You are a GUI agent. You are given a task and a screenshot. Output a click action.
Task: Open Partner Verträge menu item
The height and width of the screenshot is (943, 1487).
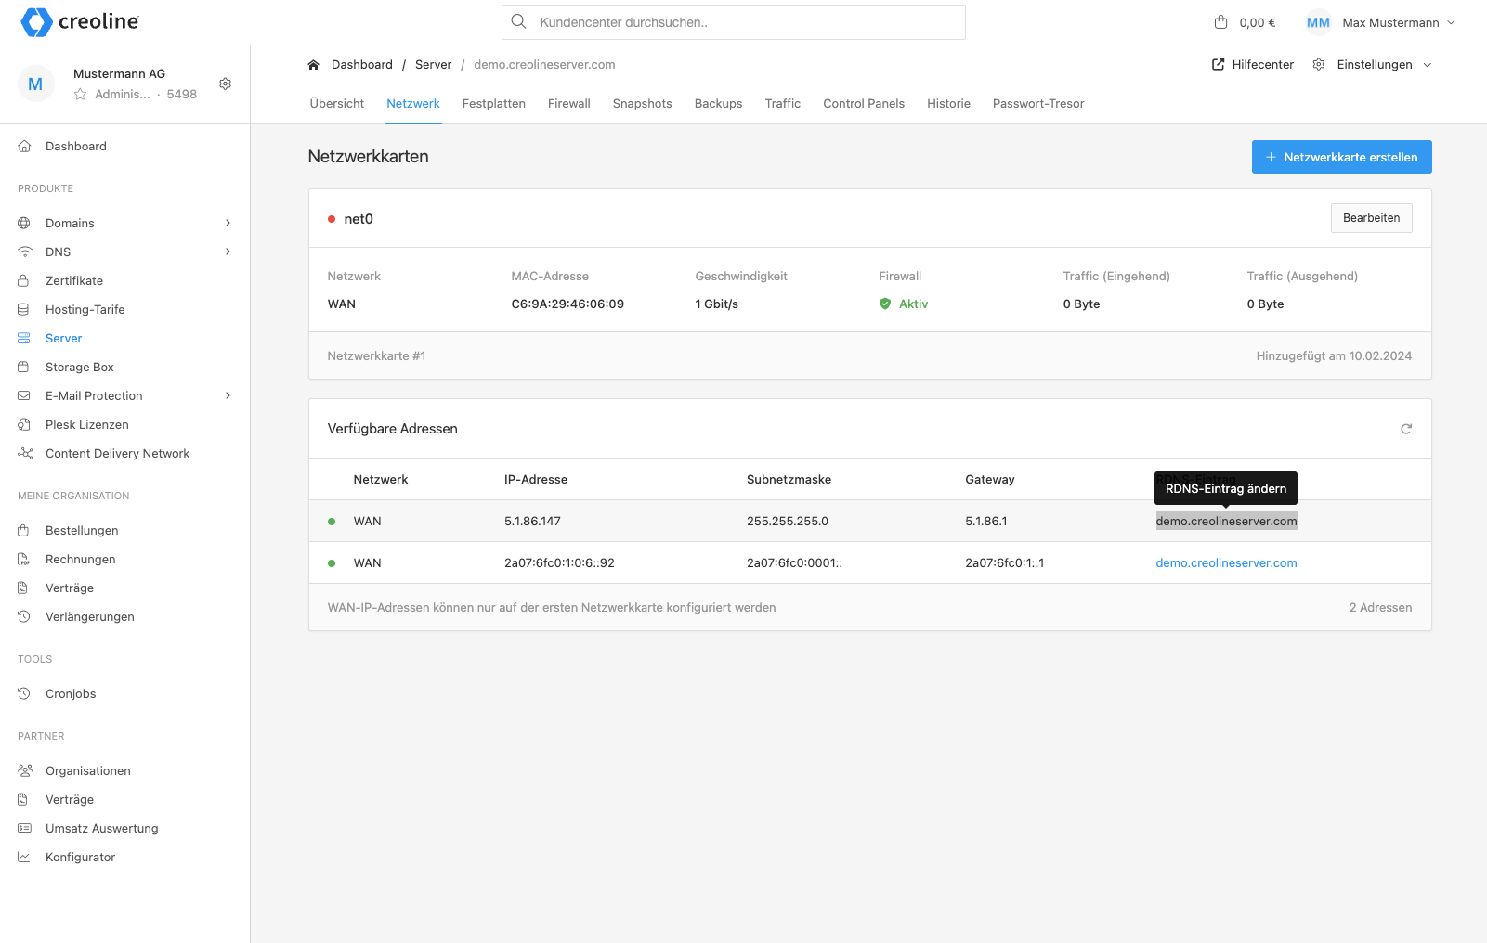click(x=70, y=799)
